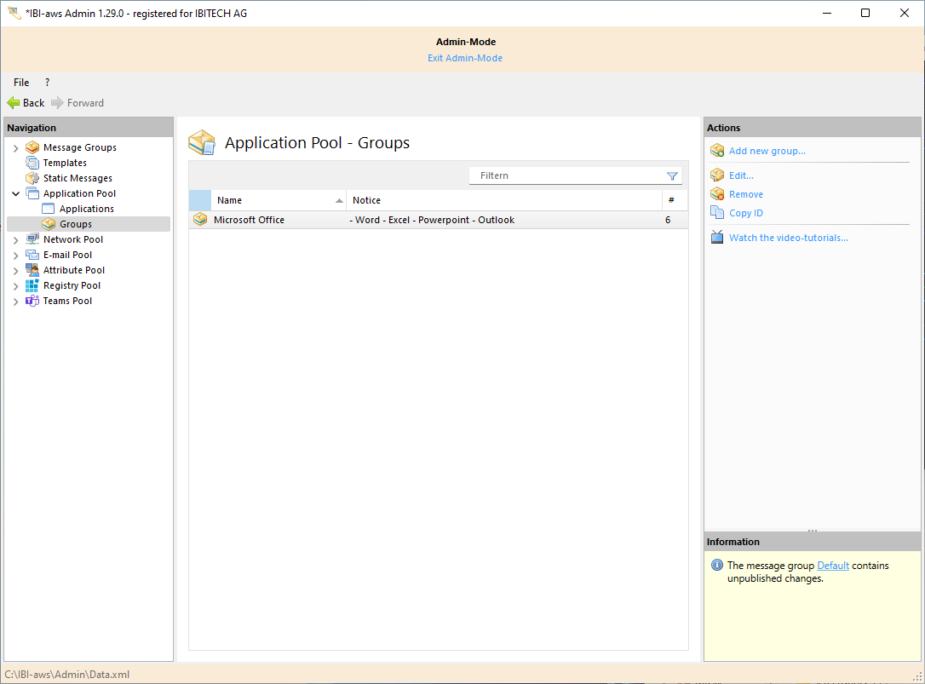The height and width of the screenshot is (684, 925).
Task: Expand the Attribute Pool tree node
Action: pyautogui.click(x=15, y=271)
